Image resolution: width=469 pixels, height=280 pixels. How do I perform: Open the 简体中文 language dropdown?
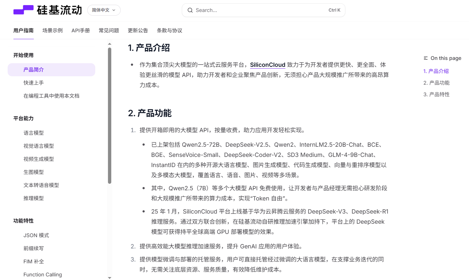pyautogui.click(x=104, y=10)
